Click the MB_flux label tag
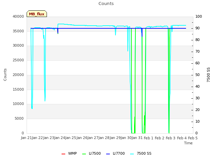This screenshot has width=213, height=160. 37,14
